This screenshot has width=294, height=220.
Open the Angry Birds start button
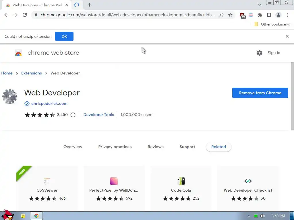(x=7, y=215)
